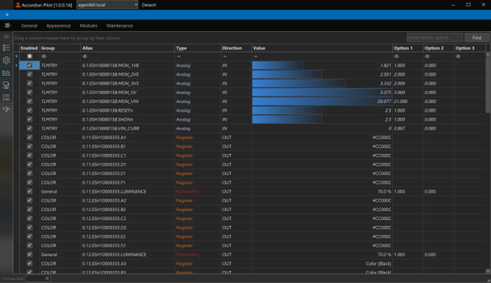Image resolution: width=491 pixels, height=283 pixels.
Task: Select the 0.1.ESH10000158.VIN_CURR alias cell
Action: [128, 128]
